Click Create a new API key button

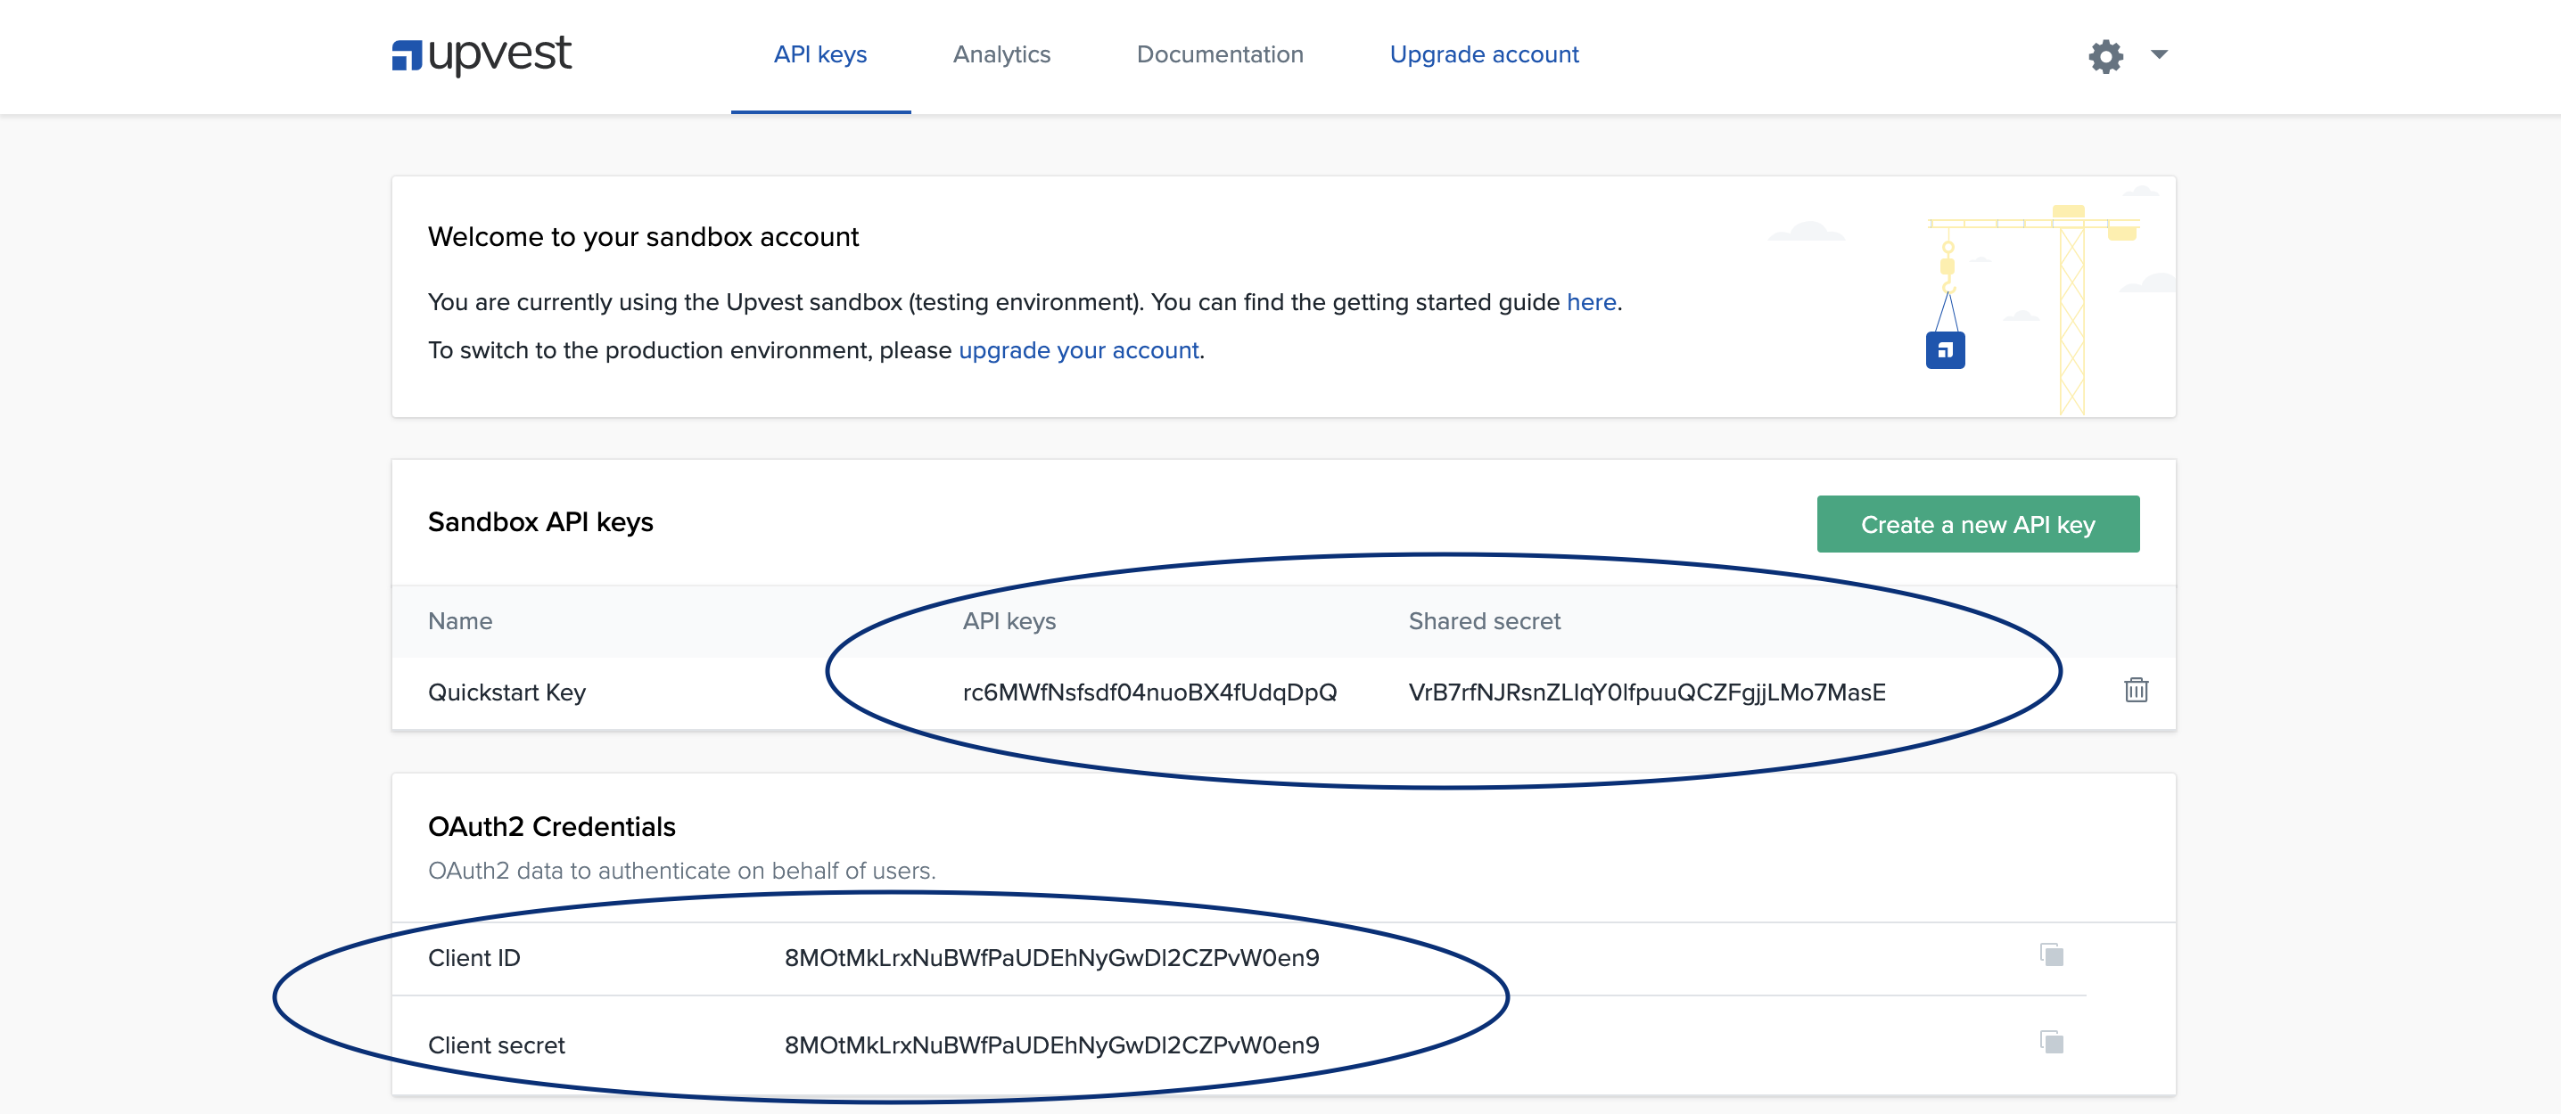(x=1978, y=524)
